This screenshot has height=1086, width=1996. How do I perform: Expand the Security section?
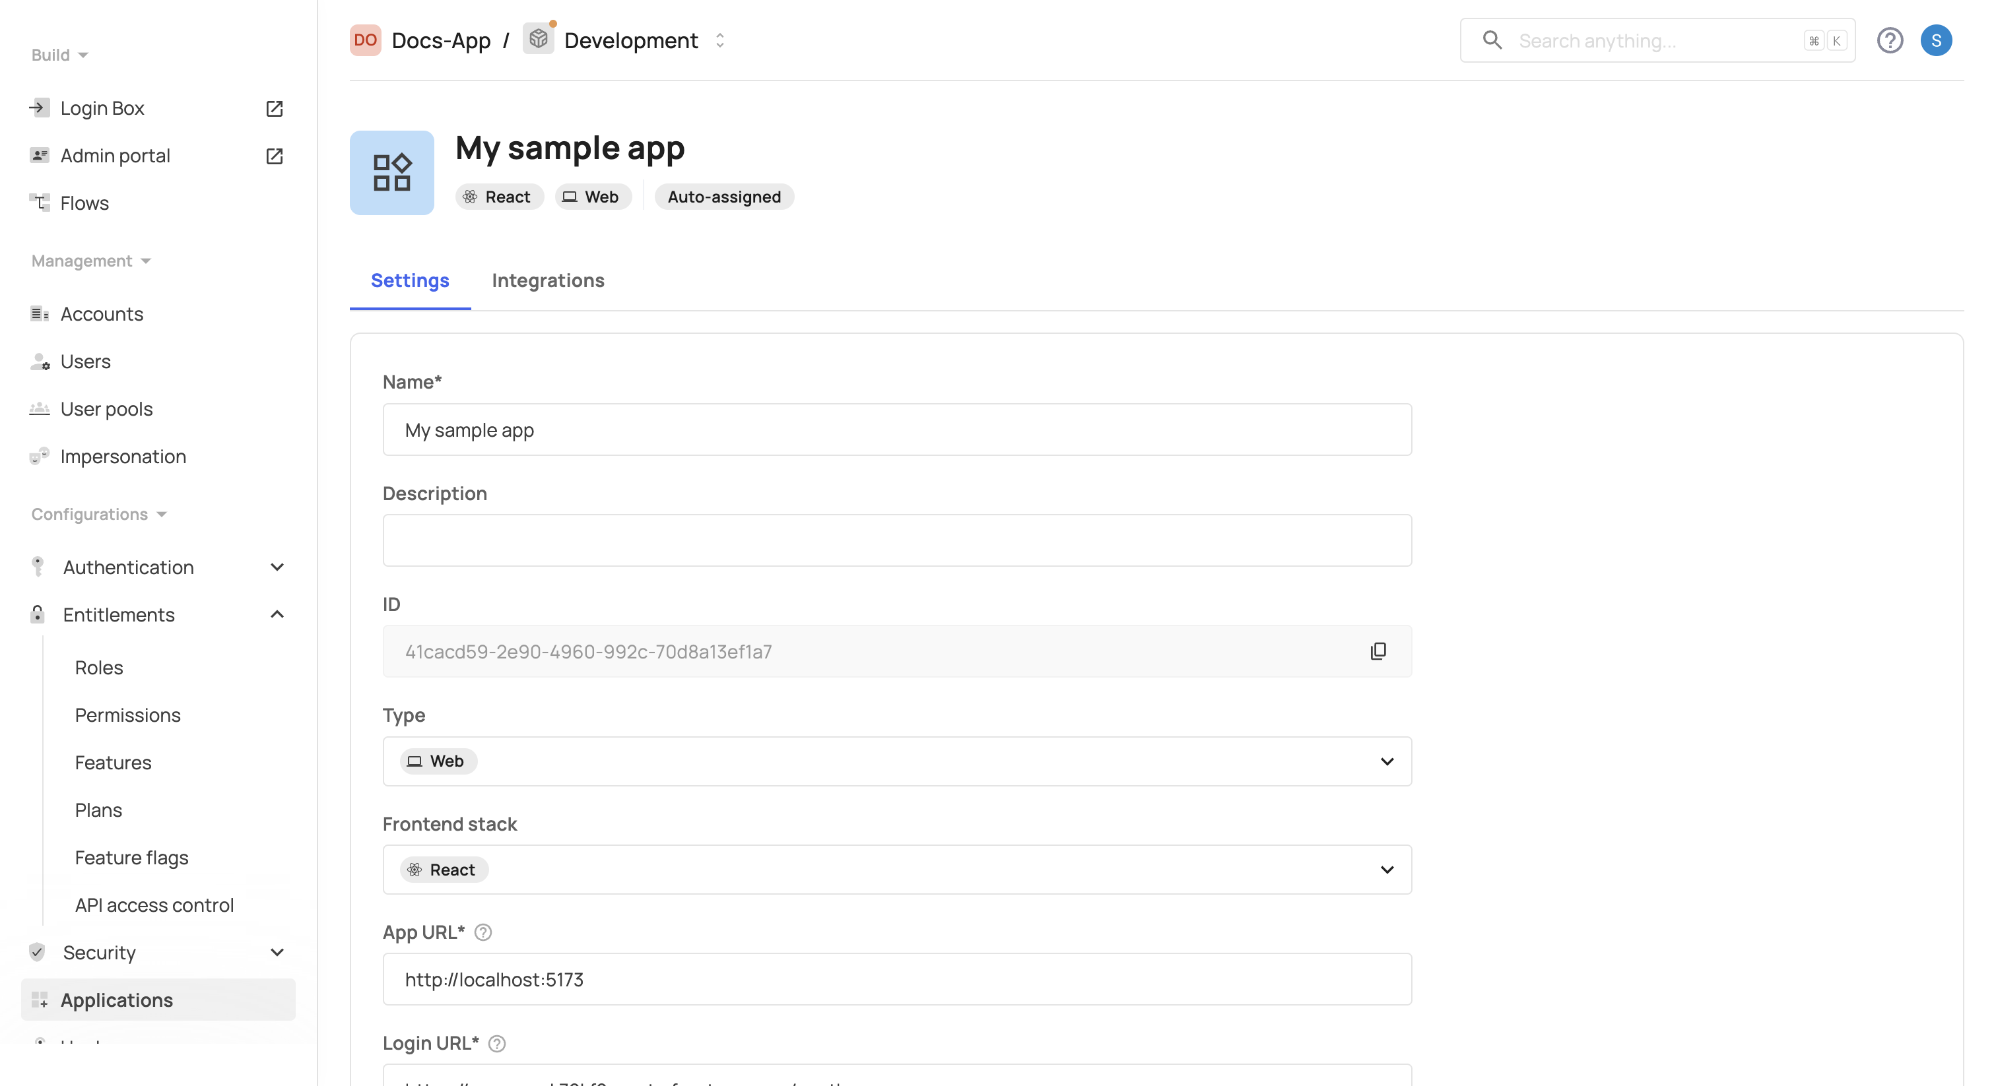[x=277, y=952]
